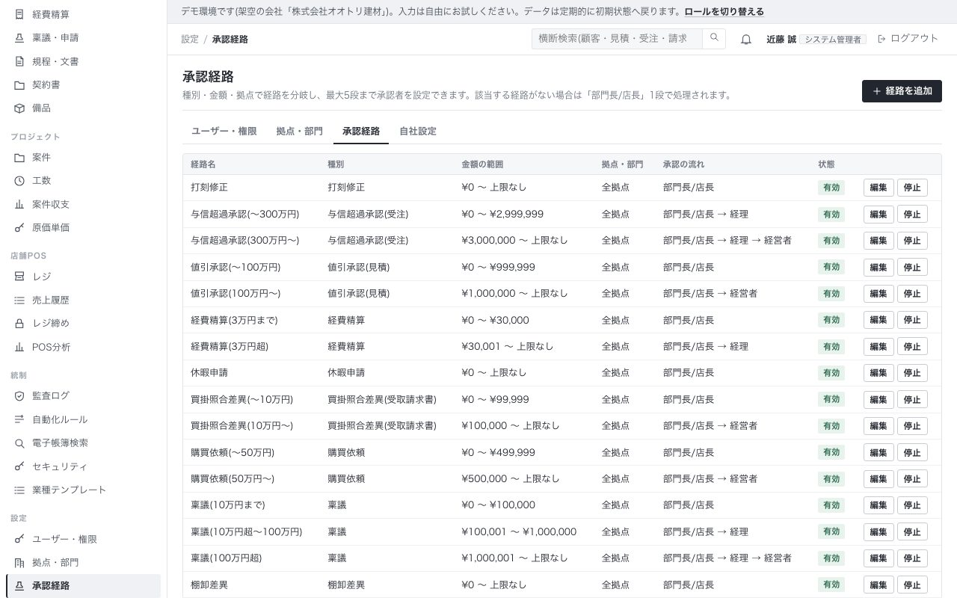Open 業種テンプレート in the sidebar
Screen dimensions: 957x598
[x=83, y=490]
